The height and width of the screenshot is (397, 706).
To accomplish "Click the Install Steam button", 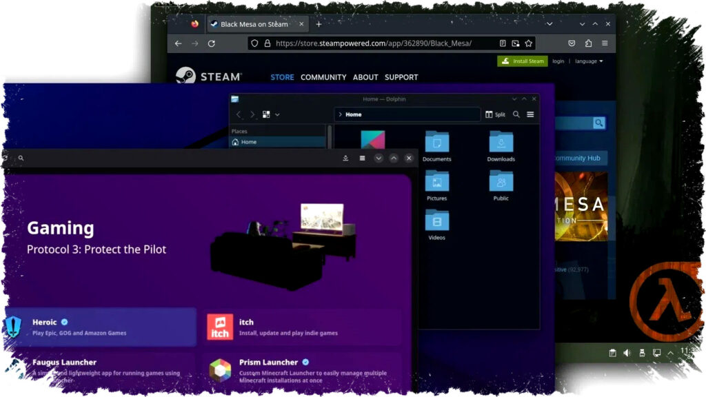I will pos(523,61).
